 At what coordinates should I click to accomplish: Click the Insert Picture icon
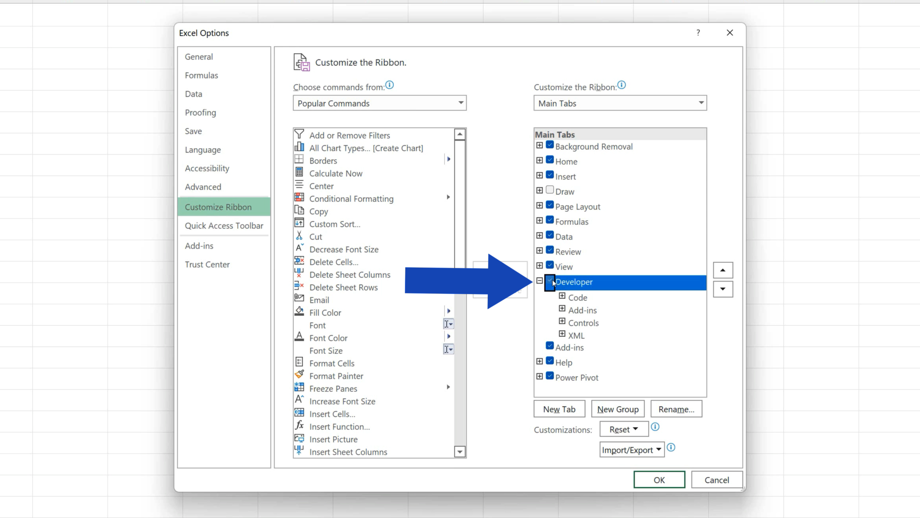click(x=299, y=438)
